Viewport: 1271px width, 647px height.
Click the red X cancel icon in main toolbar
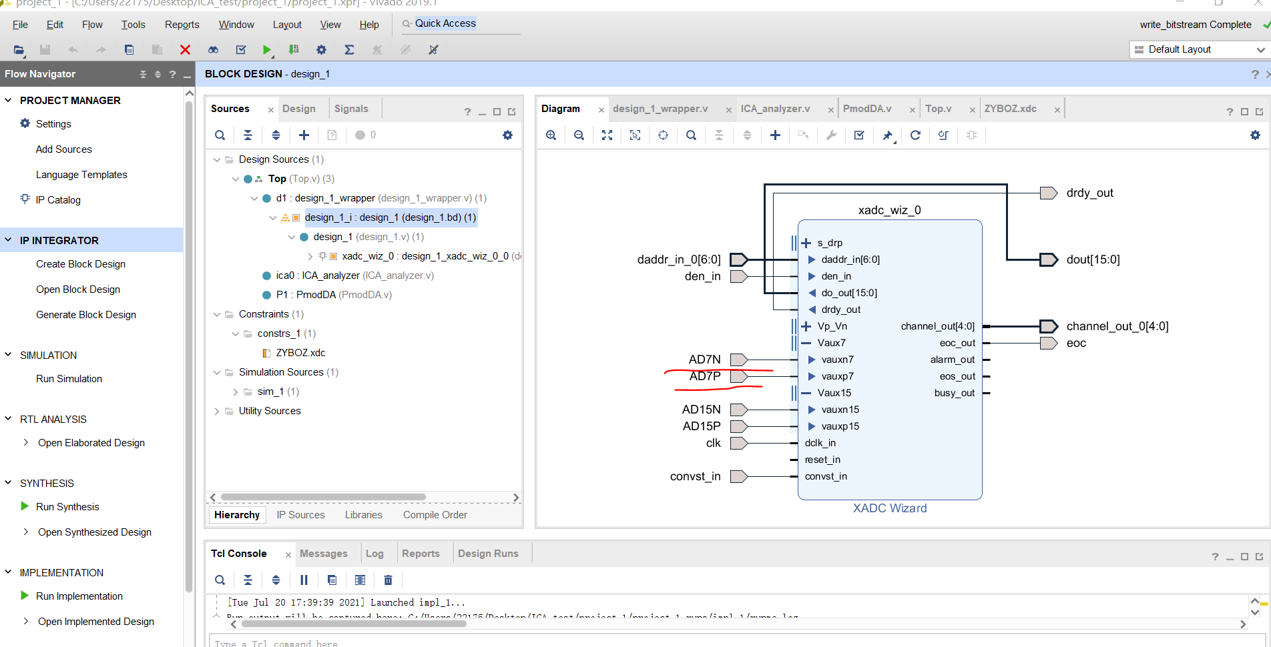[x=185, y=49]
